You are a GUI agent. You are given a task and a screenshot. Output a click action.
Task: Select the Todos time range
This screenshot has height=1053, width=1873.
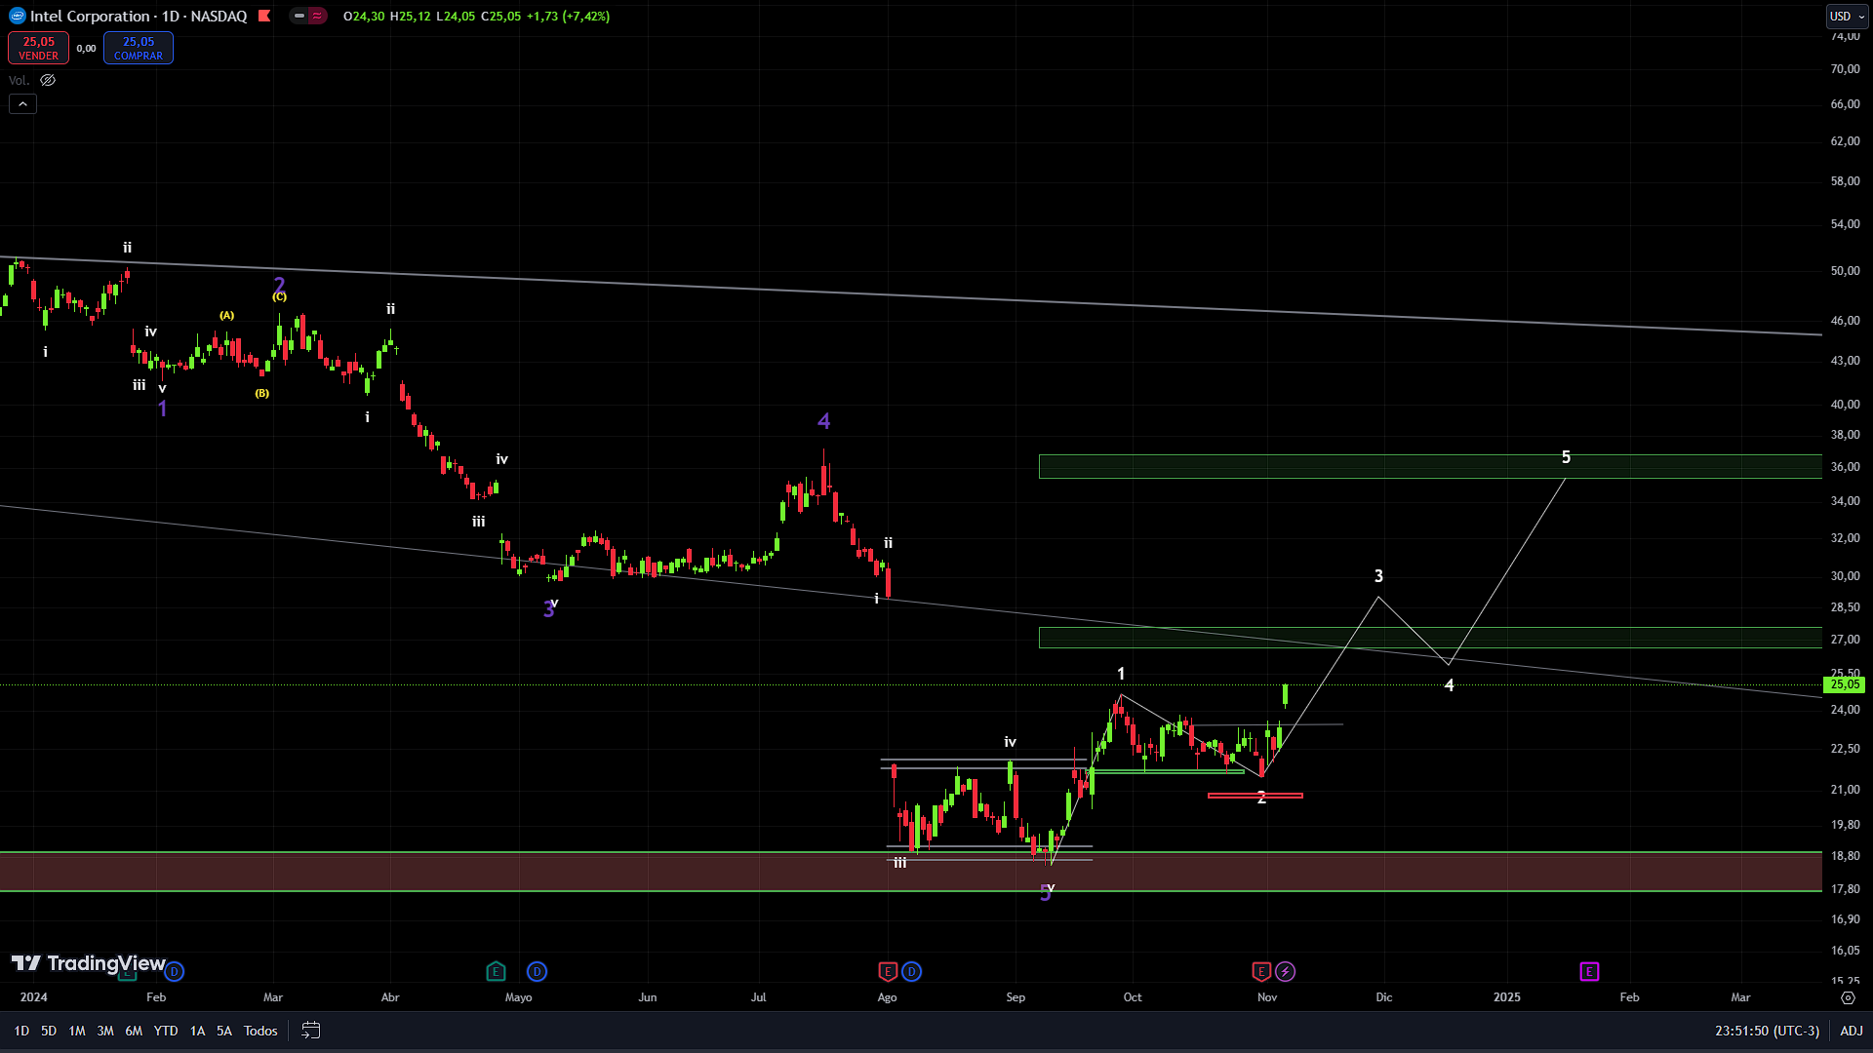(x=260, y=1031)
